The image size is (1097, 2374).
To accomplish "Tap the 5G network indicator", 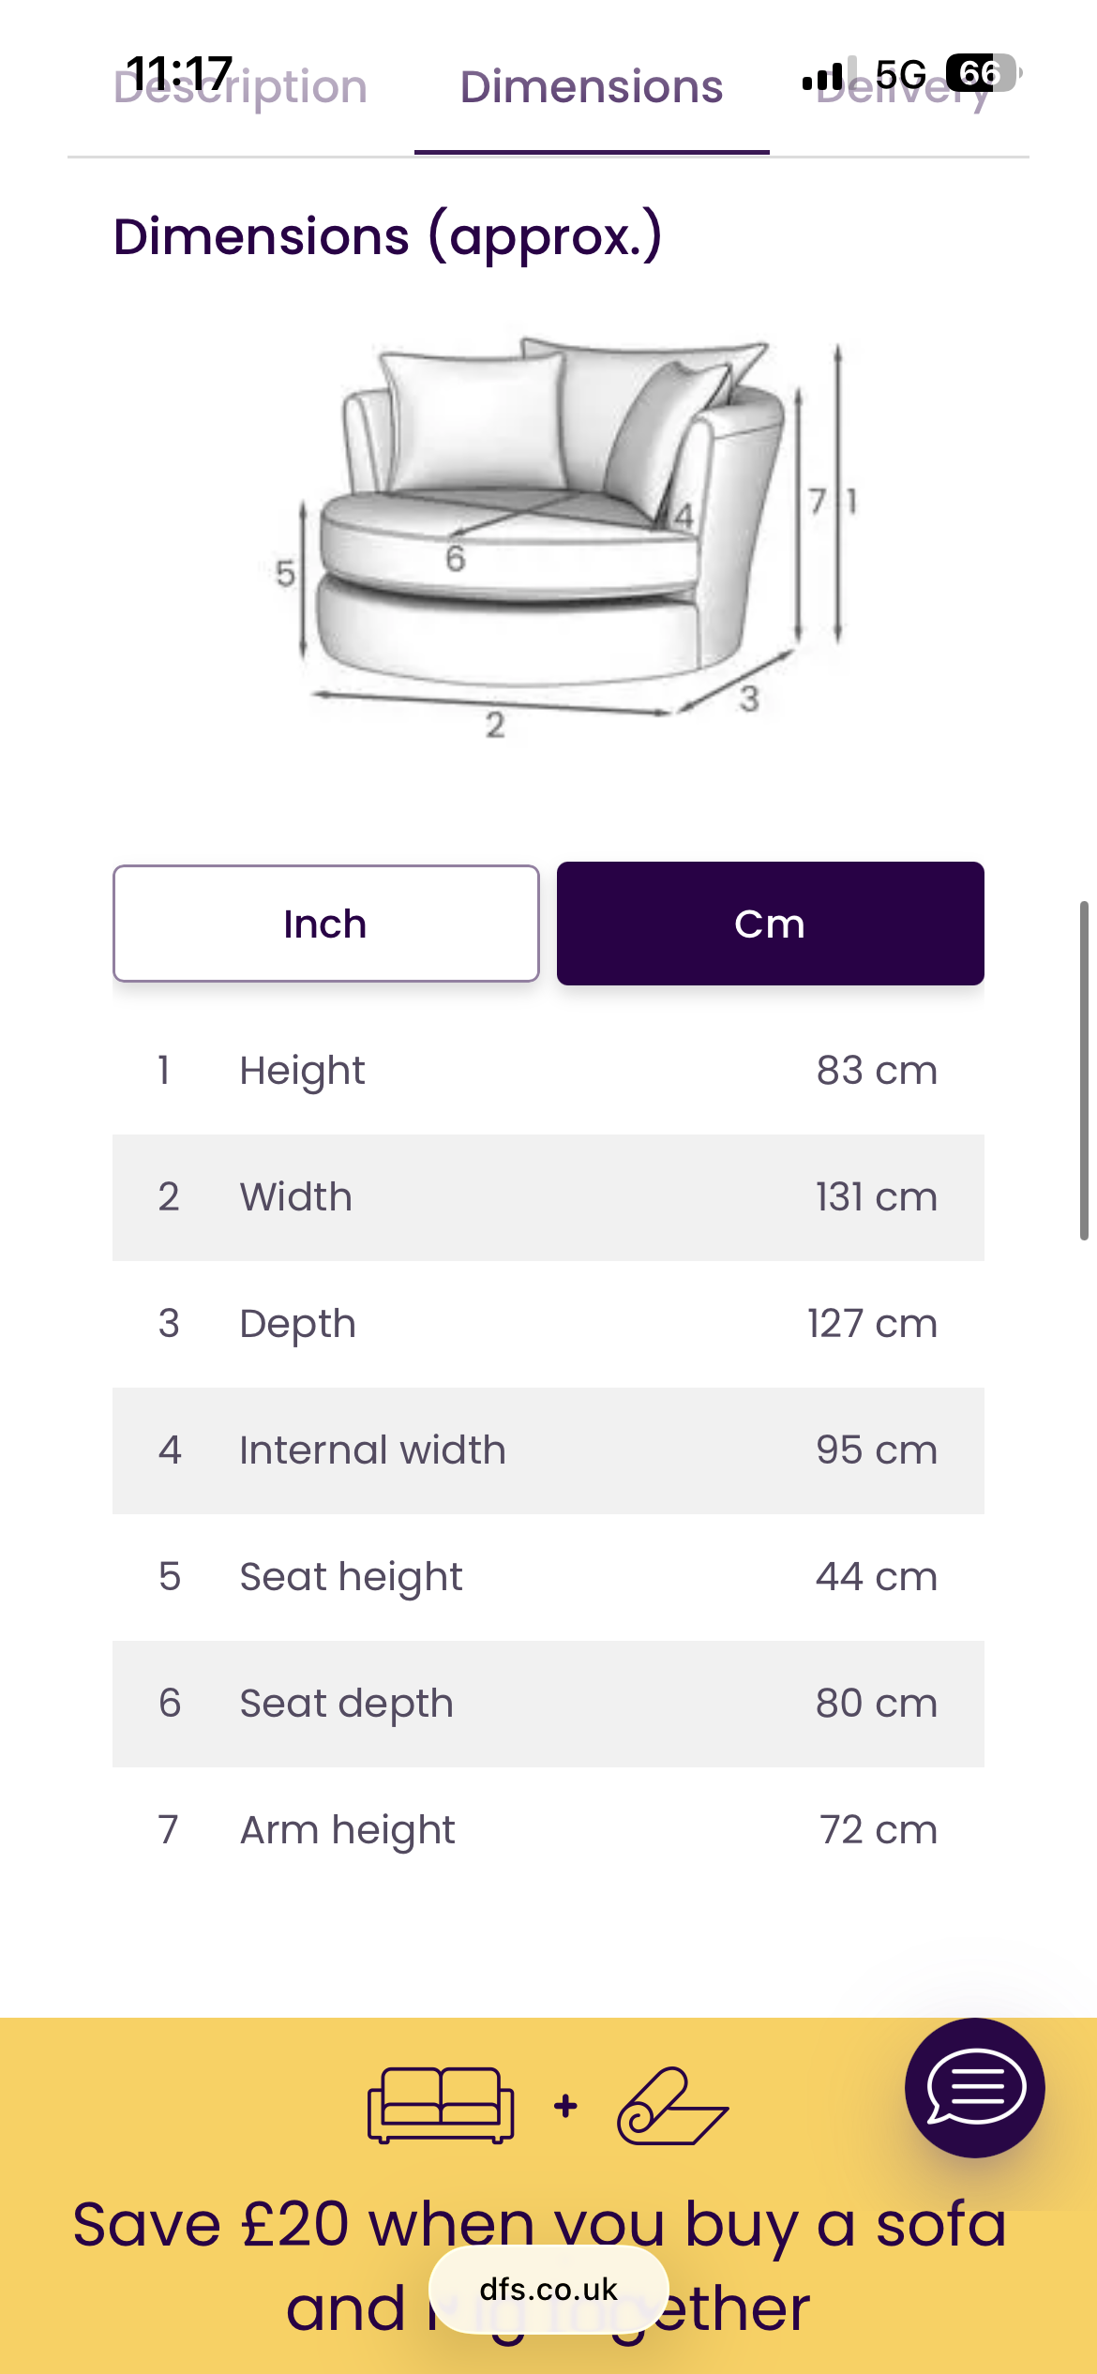I will point(900,75).
